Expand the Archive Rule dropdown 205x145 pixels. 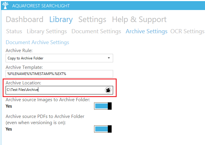click(59, 58)
